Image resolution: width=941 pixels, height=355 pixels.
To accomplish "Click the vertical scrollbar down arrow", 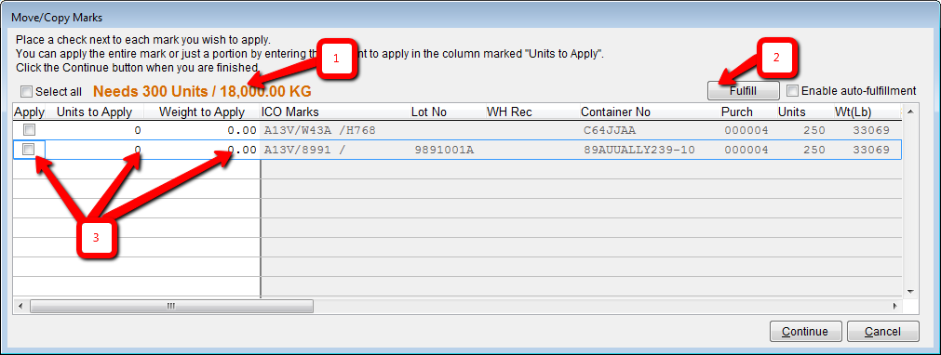I will coord(910,292).
